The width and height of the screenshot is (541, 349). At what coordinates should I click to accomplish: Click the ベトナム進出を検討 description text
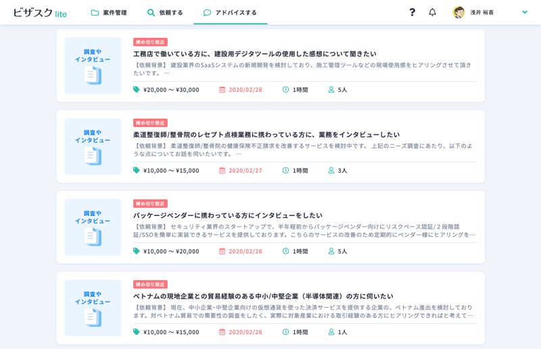(x=304, y=311)
